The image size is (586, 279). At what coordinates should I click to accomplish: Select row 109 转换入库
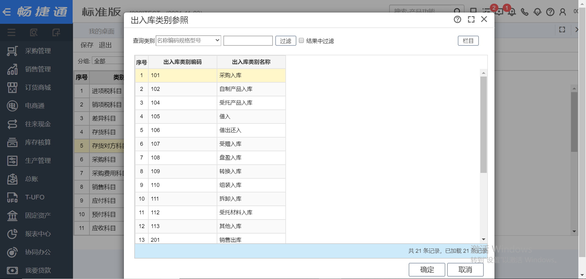[x=210, y=171]
